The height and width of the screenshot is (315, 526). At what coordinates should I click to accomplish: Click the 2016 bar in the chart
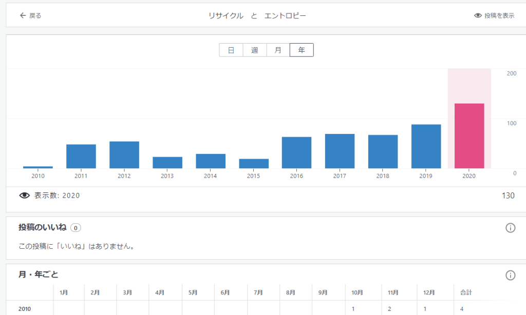pos(296,152)
